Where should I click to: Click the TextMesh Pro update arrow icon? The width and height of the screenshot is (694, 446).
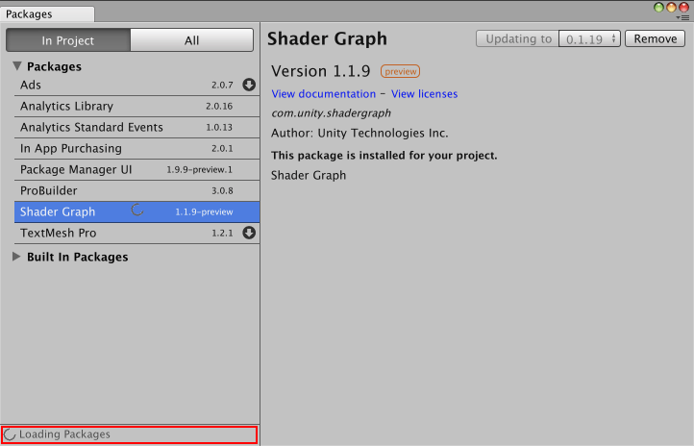tap(249, 233)
